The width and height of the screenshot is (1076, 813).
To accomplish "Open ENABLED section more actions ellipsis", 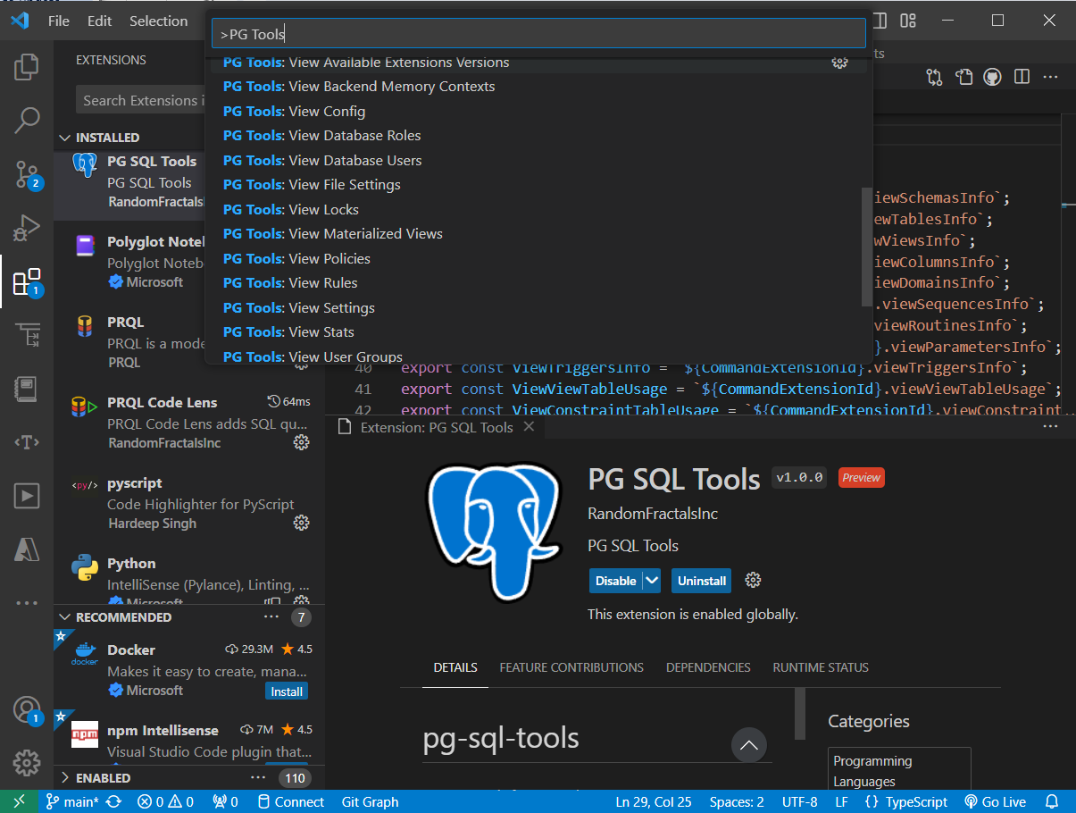I will coord(258,778).
